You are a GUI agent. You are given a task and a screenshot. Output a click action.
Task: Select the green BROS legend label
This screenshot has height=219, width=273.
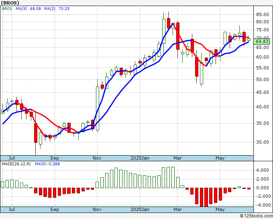(x=7, y=9)
